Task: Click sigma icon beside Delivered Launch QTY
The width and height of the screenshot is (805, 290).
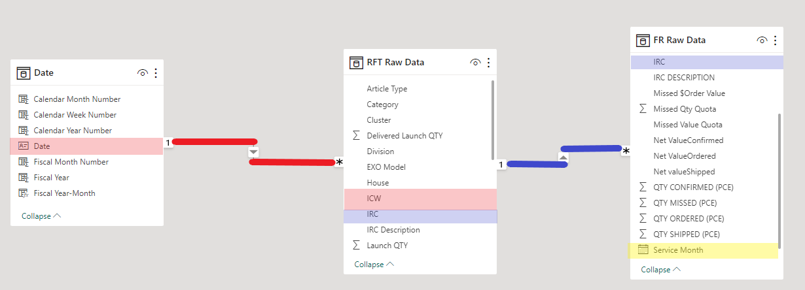Action: [x=357, y=136]
